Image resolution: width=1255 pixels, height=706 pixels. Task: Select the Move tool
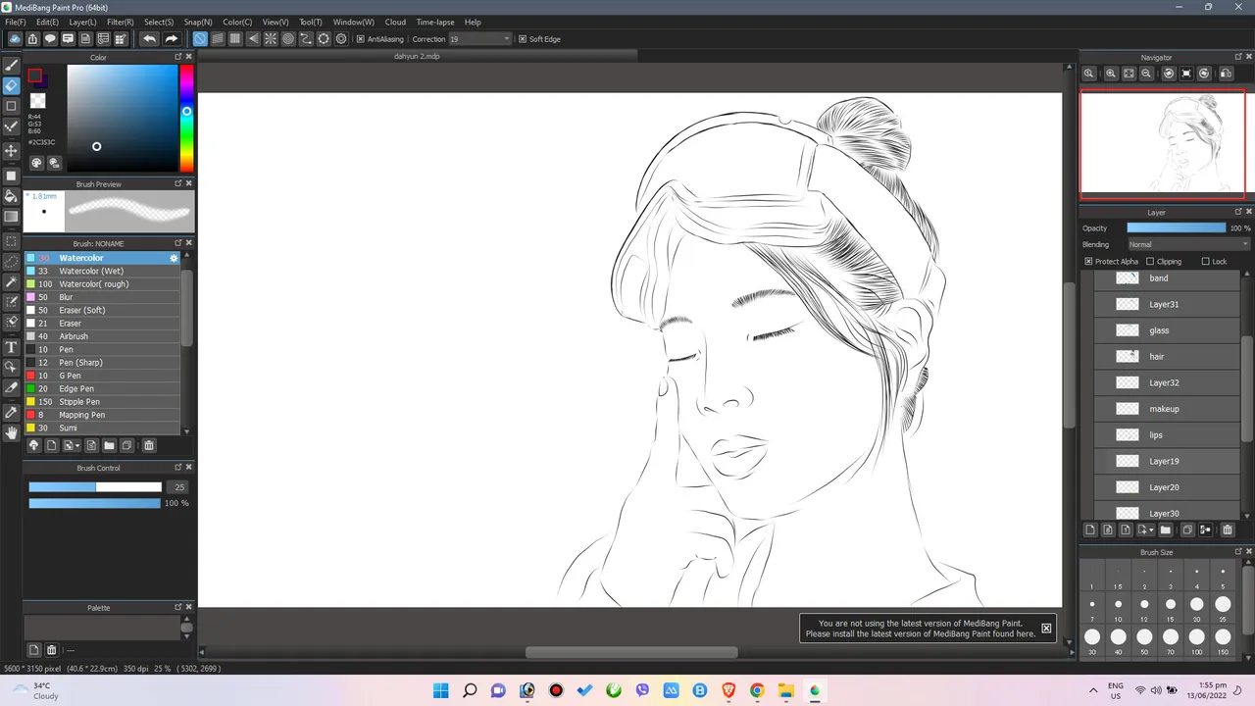(x=12, y=151)
